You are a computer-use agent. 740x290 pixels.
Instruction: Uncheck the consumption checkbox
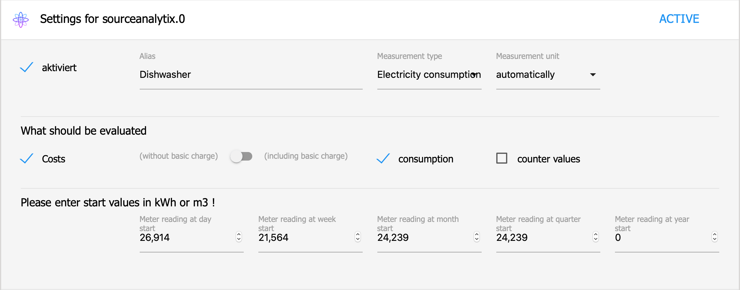[383, 159]
